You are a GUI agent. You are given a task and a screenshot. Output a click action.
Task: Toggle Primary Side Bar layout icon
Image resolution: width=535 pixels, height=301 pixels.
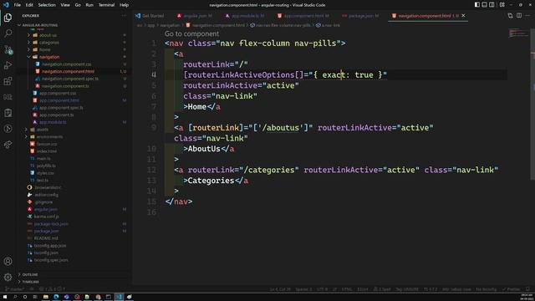477,5
